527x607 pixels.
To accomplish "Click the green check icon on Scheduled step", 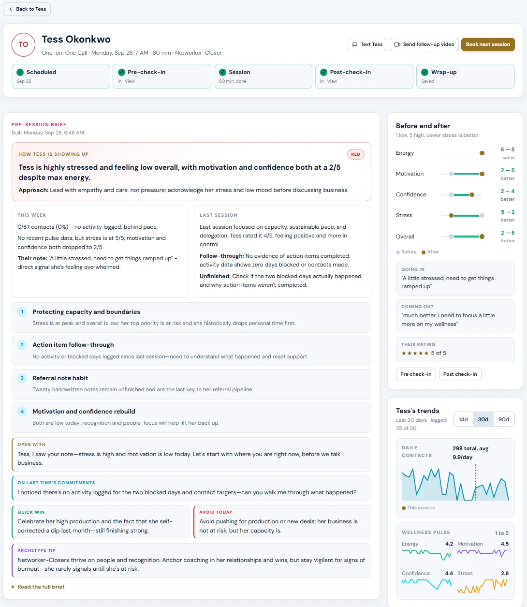I will point(20,72).
